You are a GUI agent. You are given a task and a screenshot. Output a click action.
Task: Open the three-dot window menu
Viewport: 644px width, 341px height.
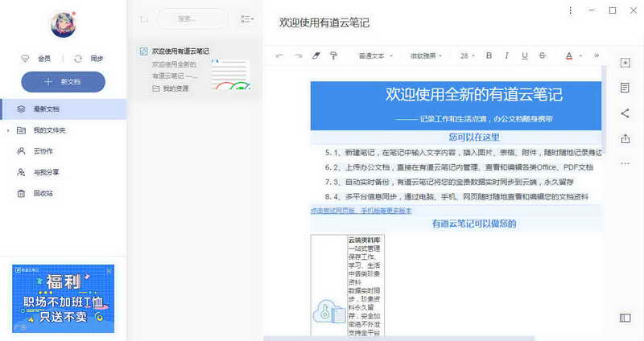pyautogui.click(x=570, y=10)
